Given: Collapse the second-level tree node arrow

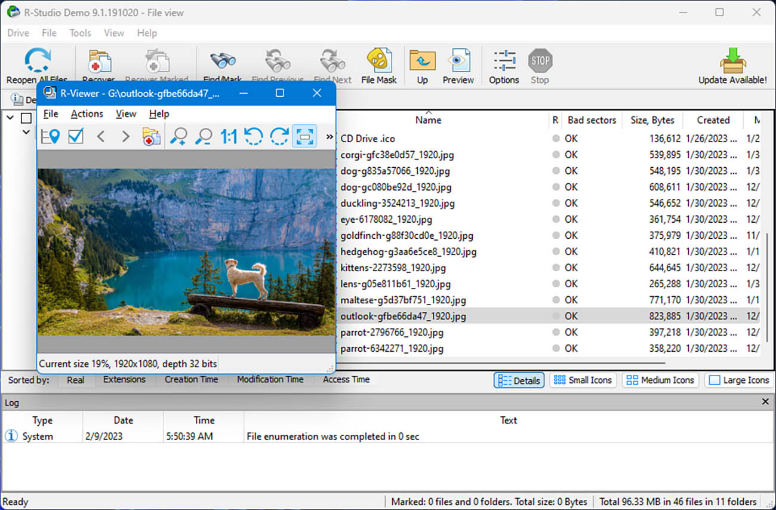Looking at the screenshot, I should click(26, 132).
